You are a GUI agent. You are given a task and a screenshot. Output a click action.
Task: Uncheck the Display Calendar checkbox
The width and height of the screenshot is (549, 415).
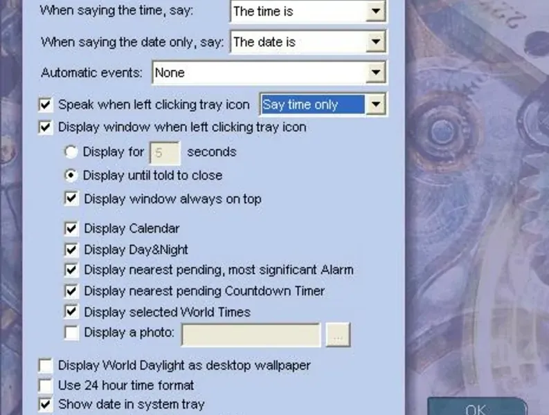(71, 228)
